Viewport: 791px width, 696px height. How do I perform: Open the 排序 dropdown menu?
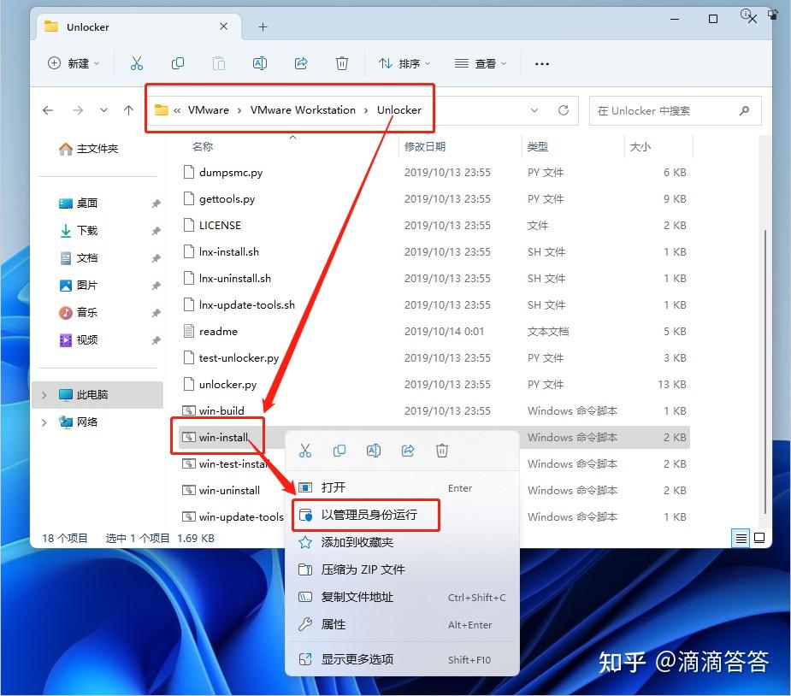point(403,63)
